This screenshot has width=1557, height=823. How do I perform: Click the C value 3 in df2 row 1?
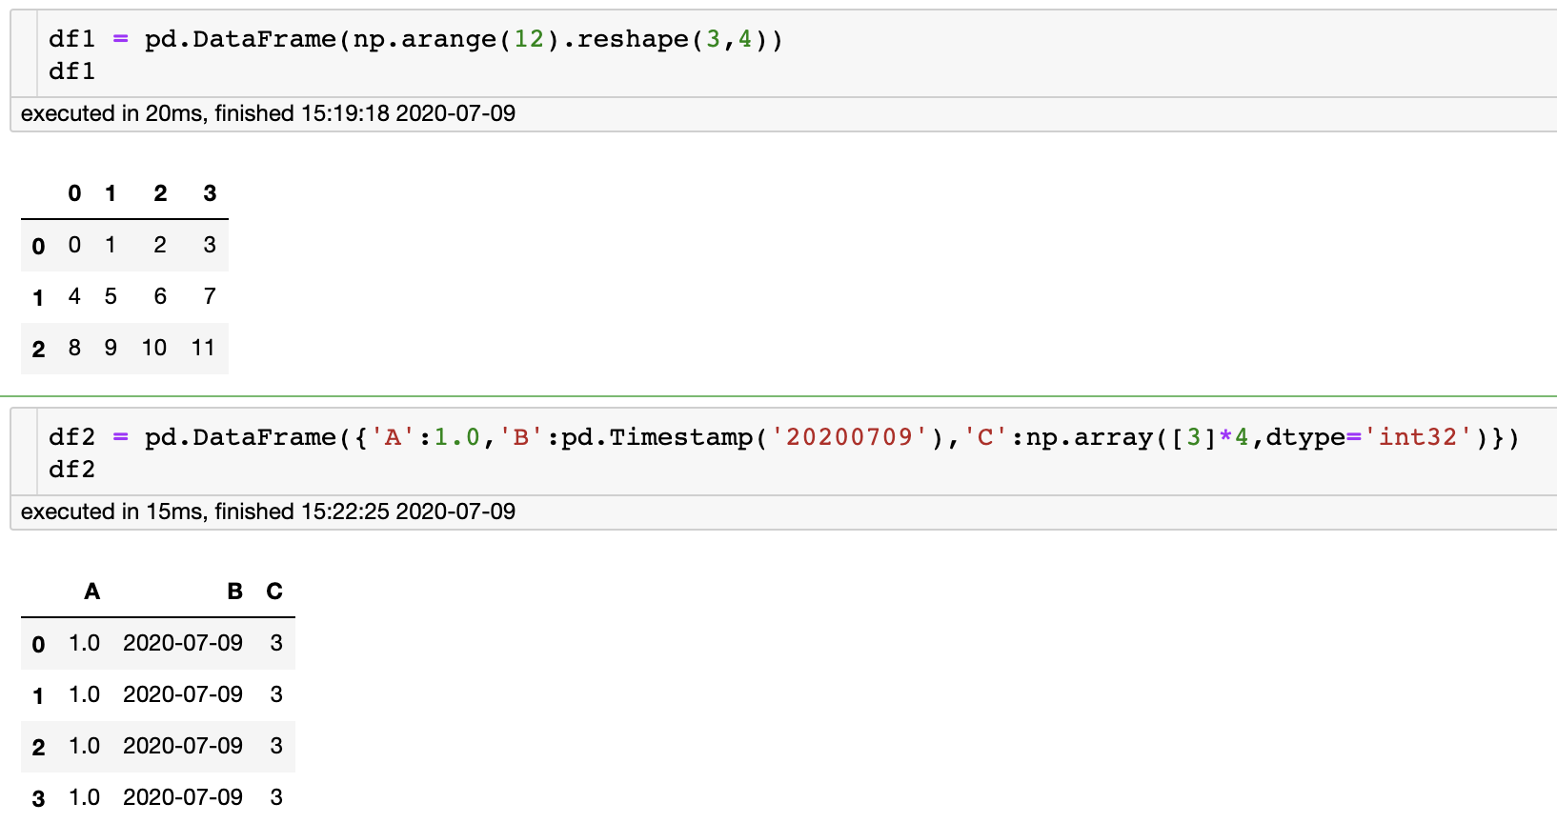276,694
